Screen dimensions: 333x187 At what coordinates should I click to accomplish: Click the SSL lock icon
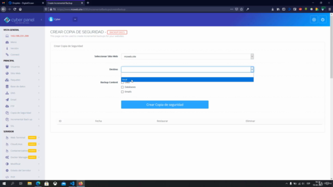7,126
